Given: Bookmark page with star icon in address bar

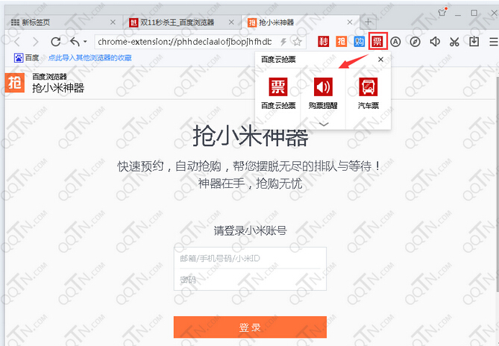Looking at the screenshot, I should [x=297, y=42].
